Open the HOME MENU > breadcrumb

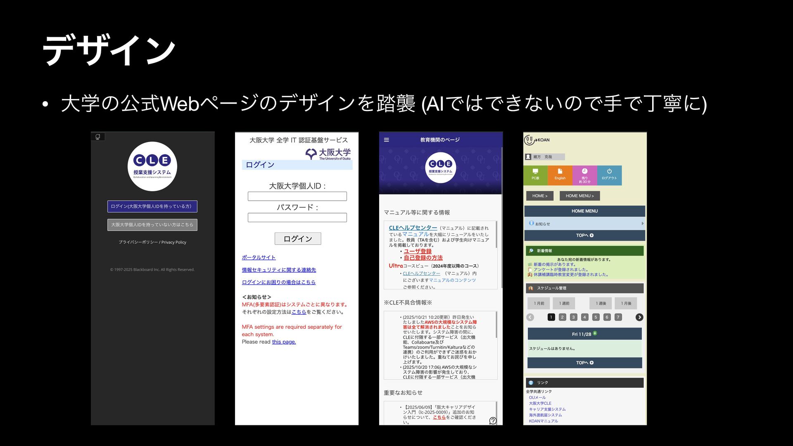pyautogui.click(x=579, y=196)
